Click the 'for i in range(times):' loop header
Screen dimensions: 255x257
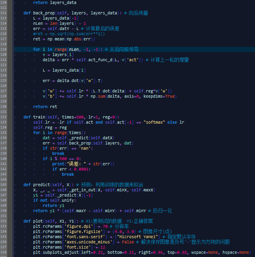(59, 132)
